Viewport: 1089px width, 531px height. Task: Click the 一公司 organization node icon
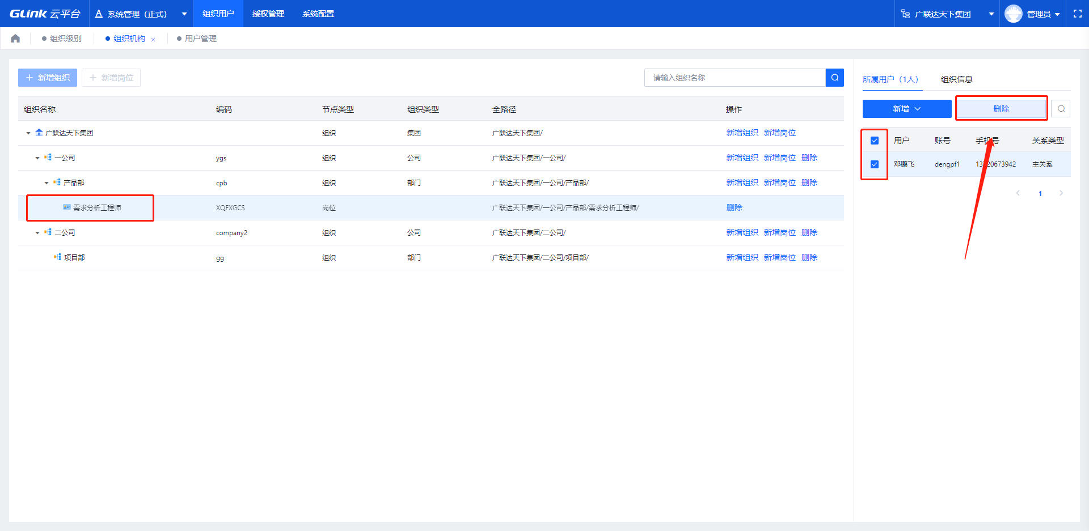[48, 158]
